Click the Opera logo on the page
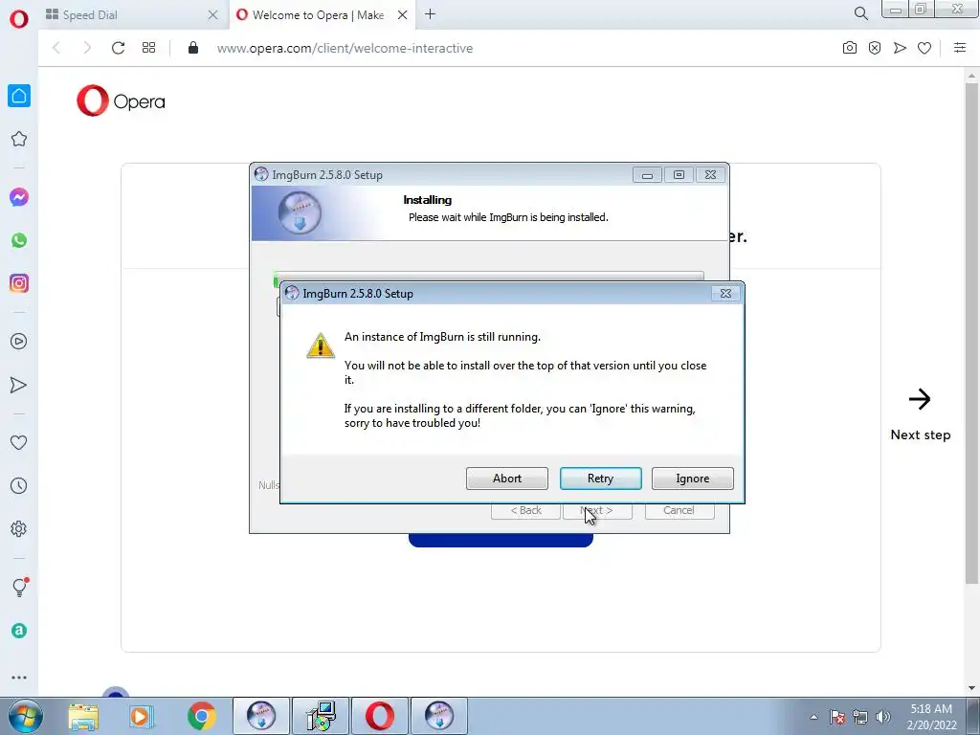 coord(122,100)
